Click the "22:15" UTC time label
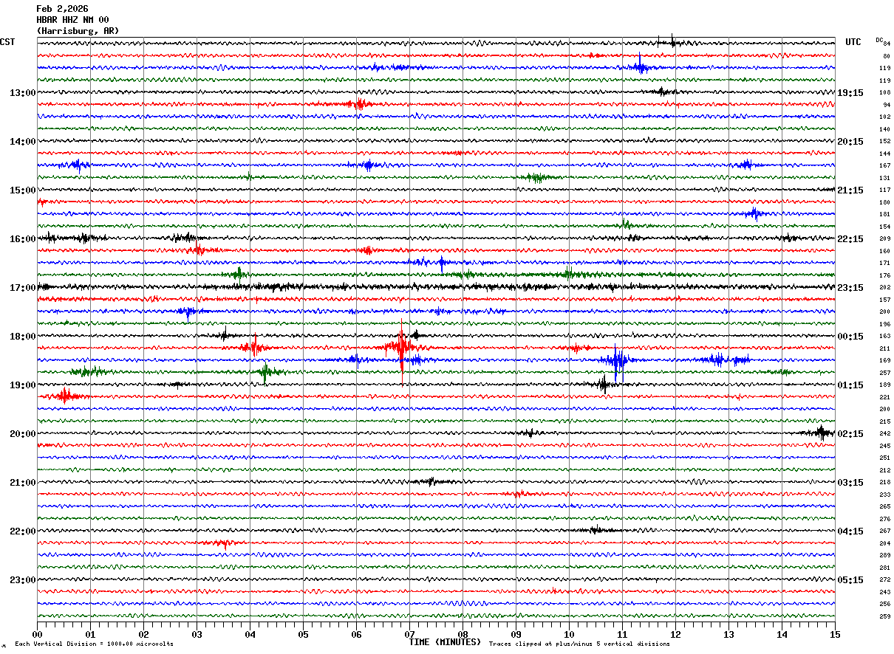The height and width of the screenshot is (654, 894). point(850,239)
